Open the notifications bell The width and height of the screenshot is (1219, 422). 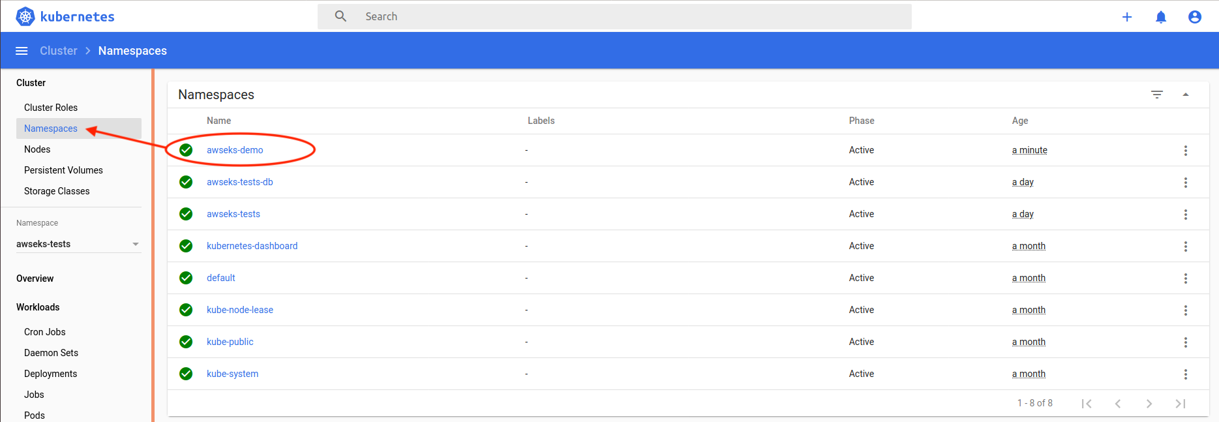[1161, 17]
